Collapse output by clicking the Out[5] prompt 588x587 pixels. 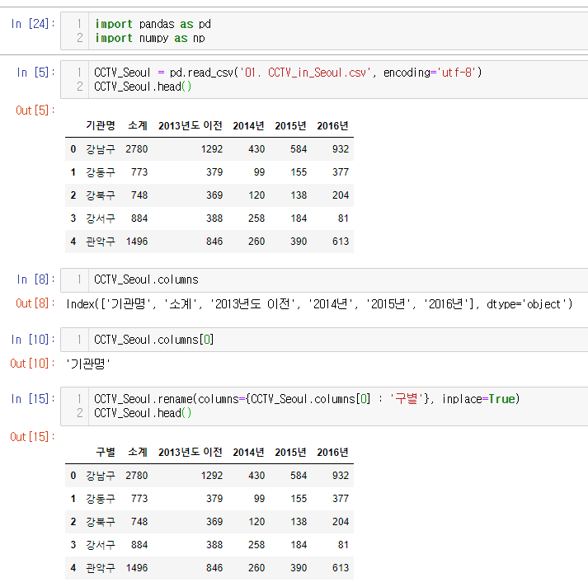tap(33, 110)
